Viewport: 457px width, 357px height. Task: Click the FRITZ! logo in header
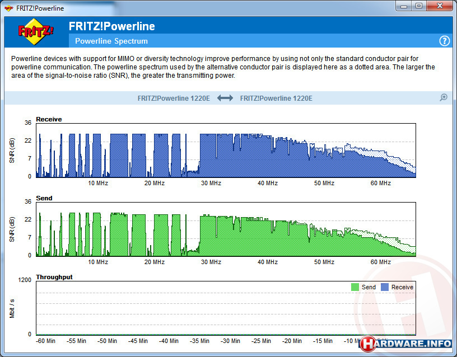click(x=35, y=31)
